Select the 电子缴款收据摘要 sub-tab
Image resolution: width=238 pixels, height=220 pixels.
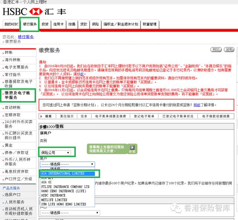216,116
